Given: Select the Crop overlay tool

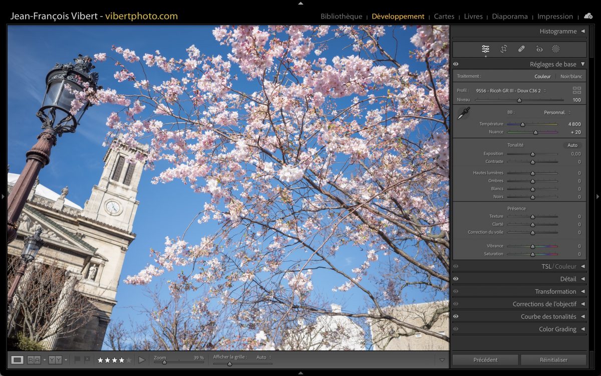Looking at the screenshot, I should (504, 49).
